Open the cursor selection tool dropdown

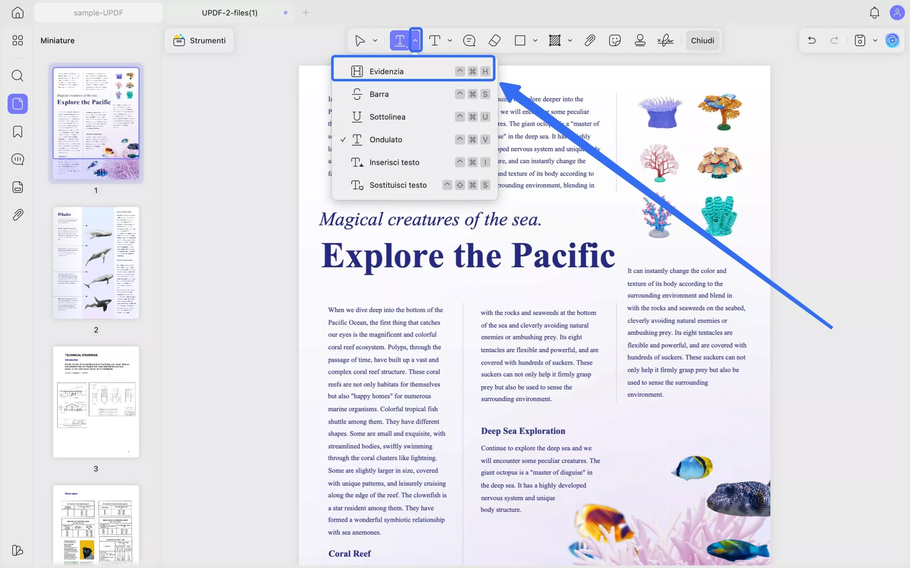[375, 40]
